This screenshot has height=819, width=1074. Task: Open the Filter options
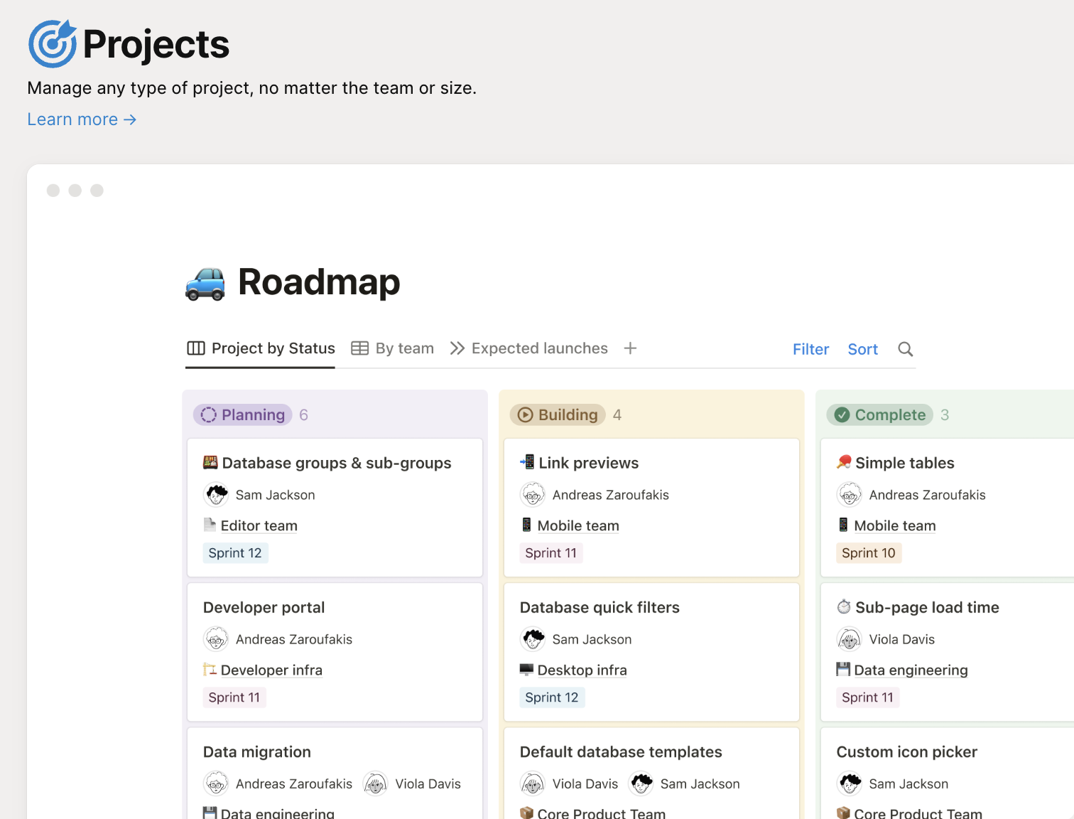coord(810,349)
